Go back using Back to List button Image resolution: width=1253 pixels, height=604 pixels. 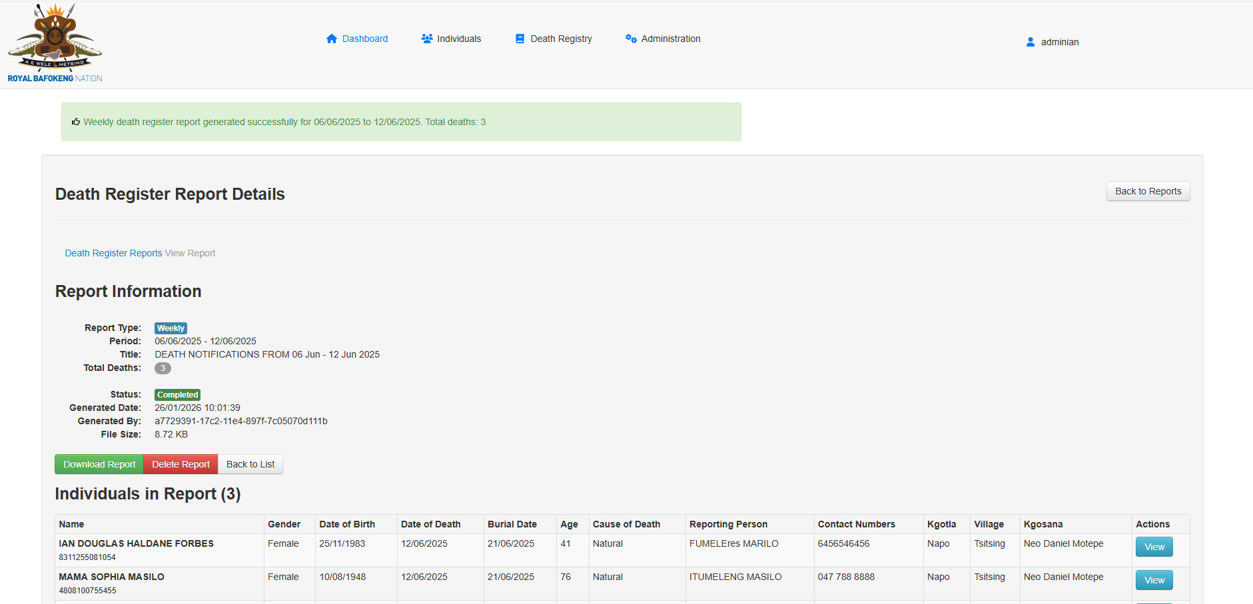(x=250, y=464)
